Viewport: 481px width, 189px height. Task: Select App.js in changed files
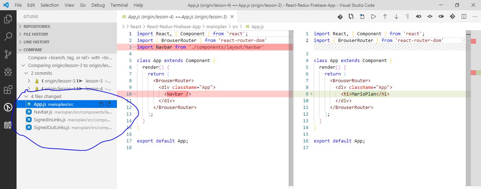pyautogui.click(x=67, y=104)
